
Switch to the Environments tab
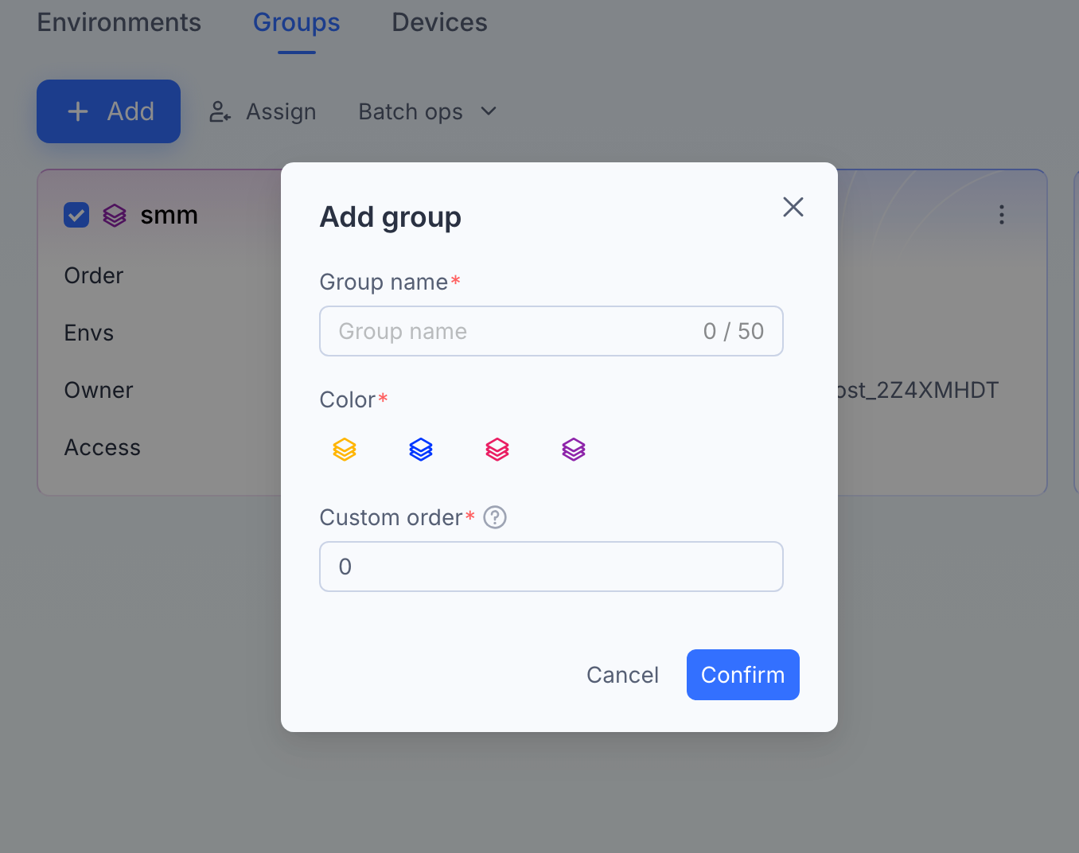pyautogui.click(x=119, y=22)
